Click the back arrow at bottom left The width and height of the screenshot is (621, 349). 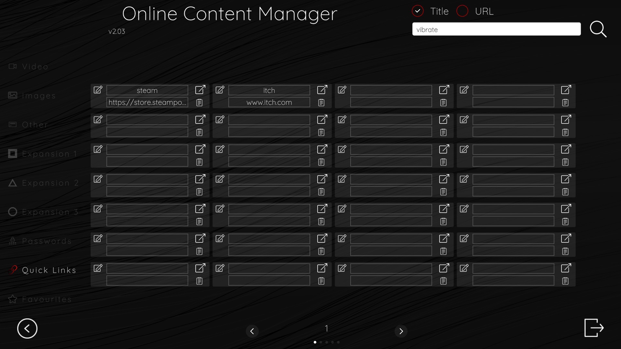pos(27,328)
